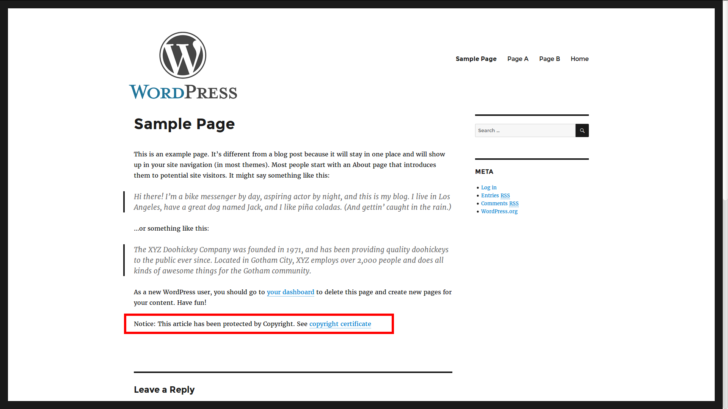Click the search magnifier button
The width and height of the screenshot is (728, 409).
pos(582,130)
